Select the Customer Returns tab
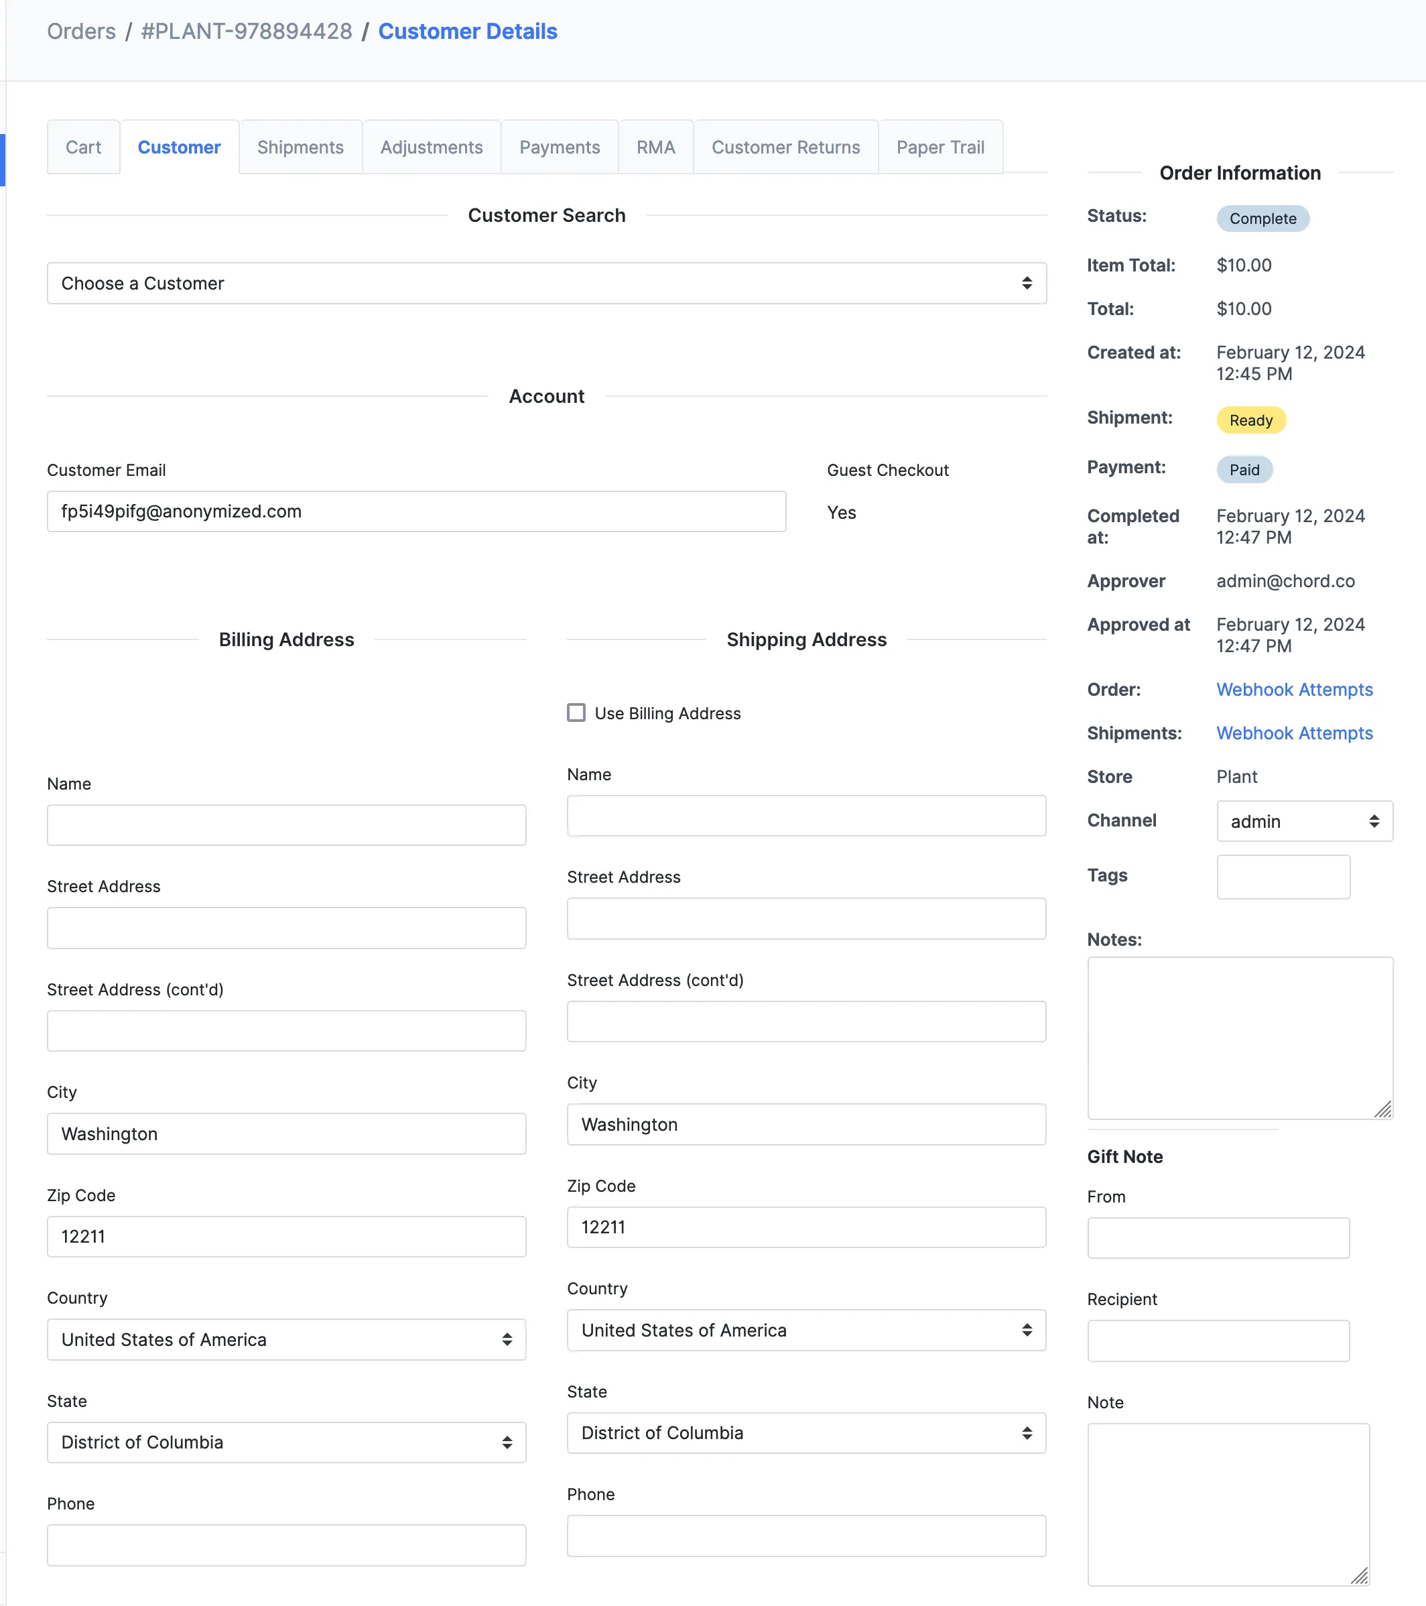1426x1606 pixels. (x=785, y=147)
